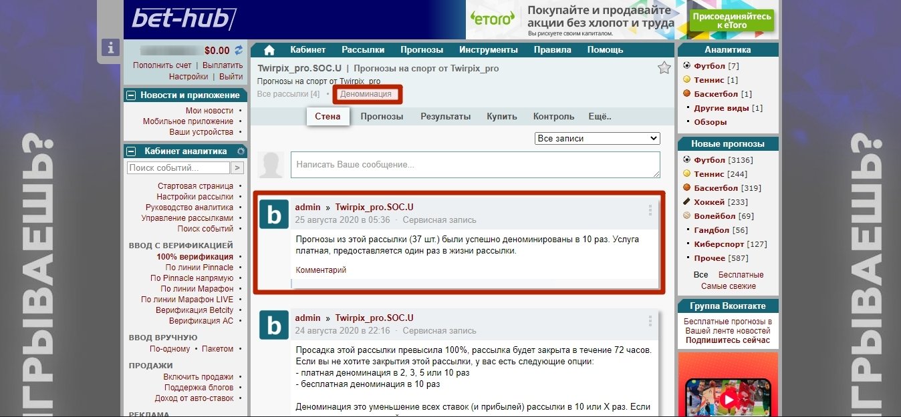Open Инструменты in the top menu
This screenshot has height=417, width=901.
click(x=488, y=50)
